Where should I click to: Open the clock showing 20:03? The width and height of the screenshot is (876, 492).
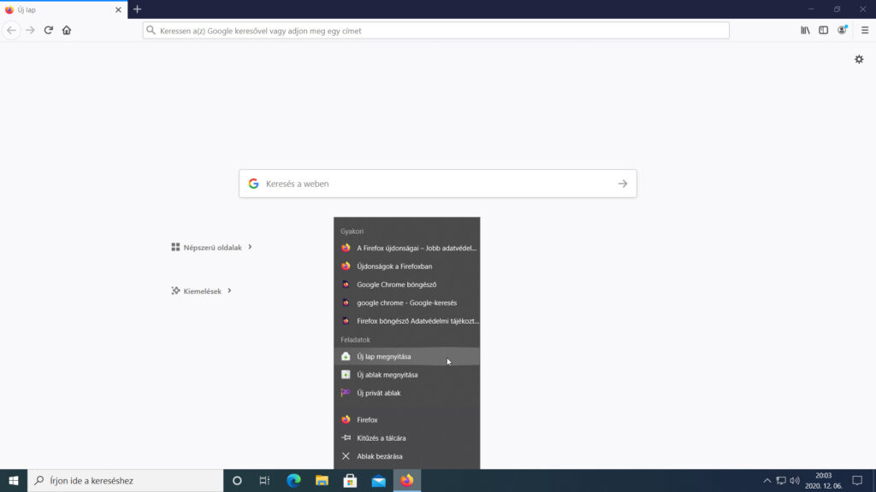click(x=824, y=480)
